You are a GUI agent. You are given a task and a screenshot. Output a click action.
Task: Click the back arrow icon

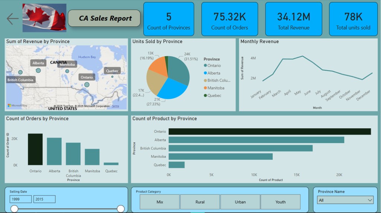(x=13, y=19)
